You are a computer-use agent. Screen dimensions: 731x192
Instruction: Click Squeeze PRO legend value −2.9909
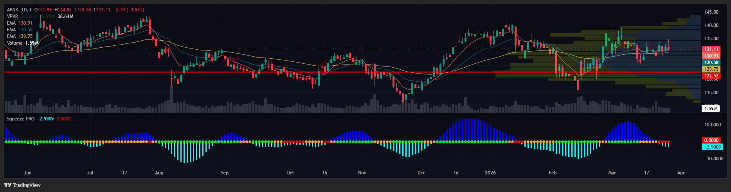point(45,119)
